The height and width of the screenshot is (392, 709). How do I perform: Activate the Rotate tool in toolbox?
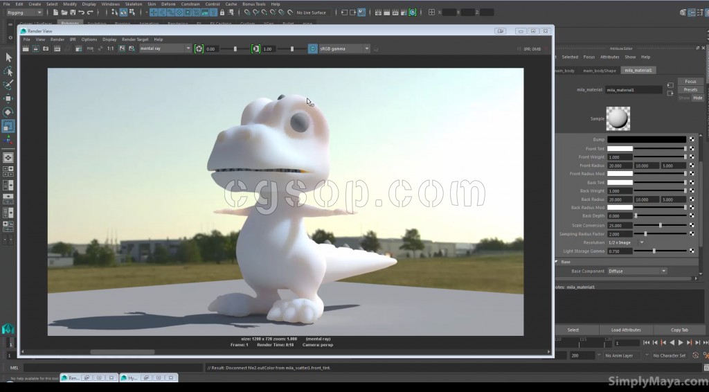8,112
